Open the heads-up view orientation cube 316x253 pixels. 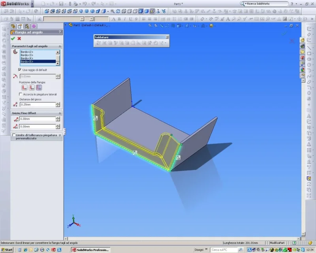[x=179, y=26]
